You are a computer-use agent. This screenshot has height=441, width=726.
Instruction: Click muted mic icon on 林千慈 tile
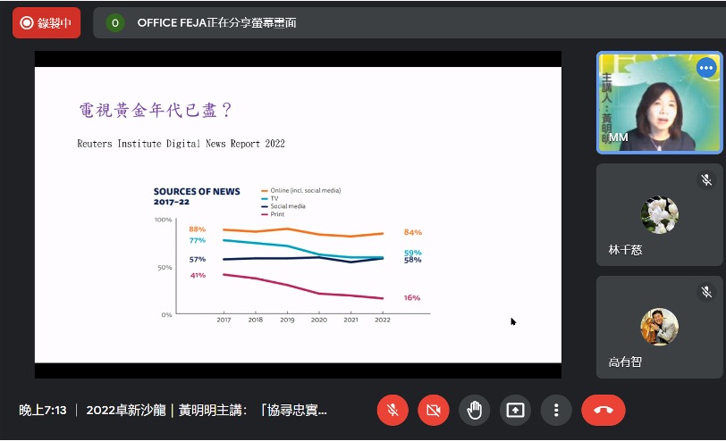point(706,179)
